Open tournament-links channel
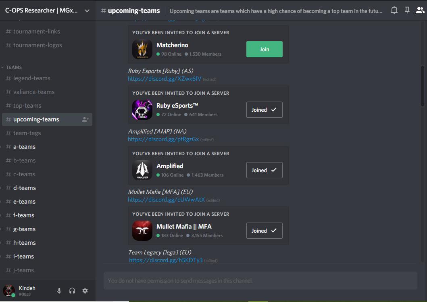This screenshot has height=302, width=427. 47,31
